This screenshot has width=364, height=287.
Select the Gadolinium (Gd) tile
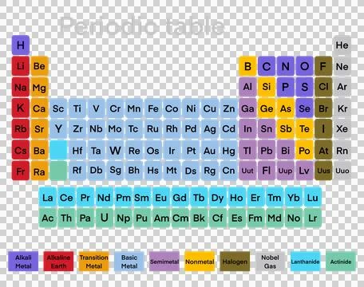[180, 197]
